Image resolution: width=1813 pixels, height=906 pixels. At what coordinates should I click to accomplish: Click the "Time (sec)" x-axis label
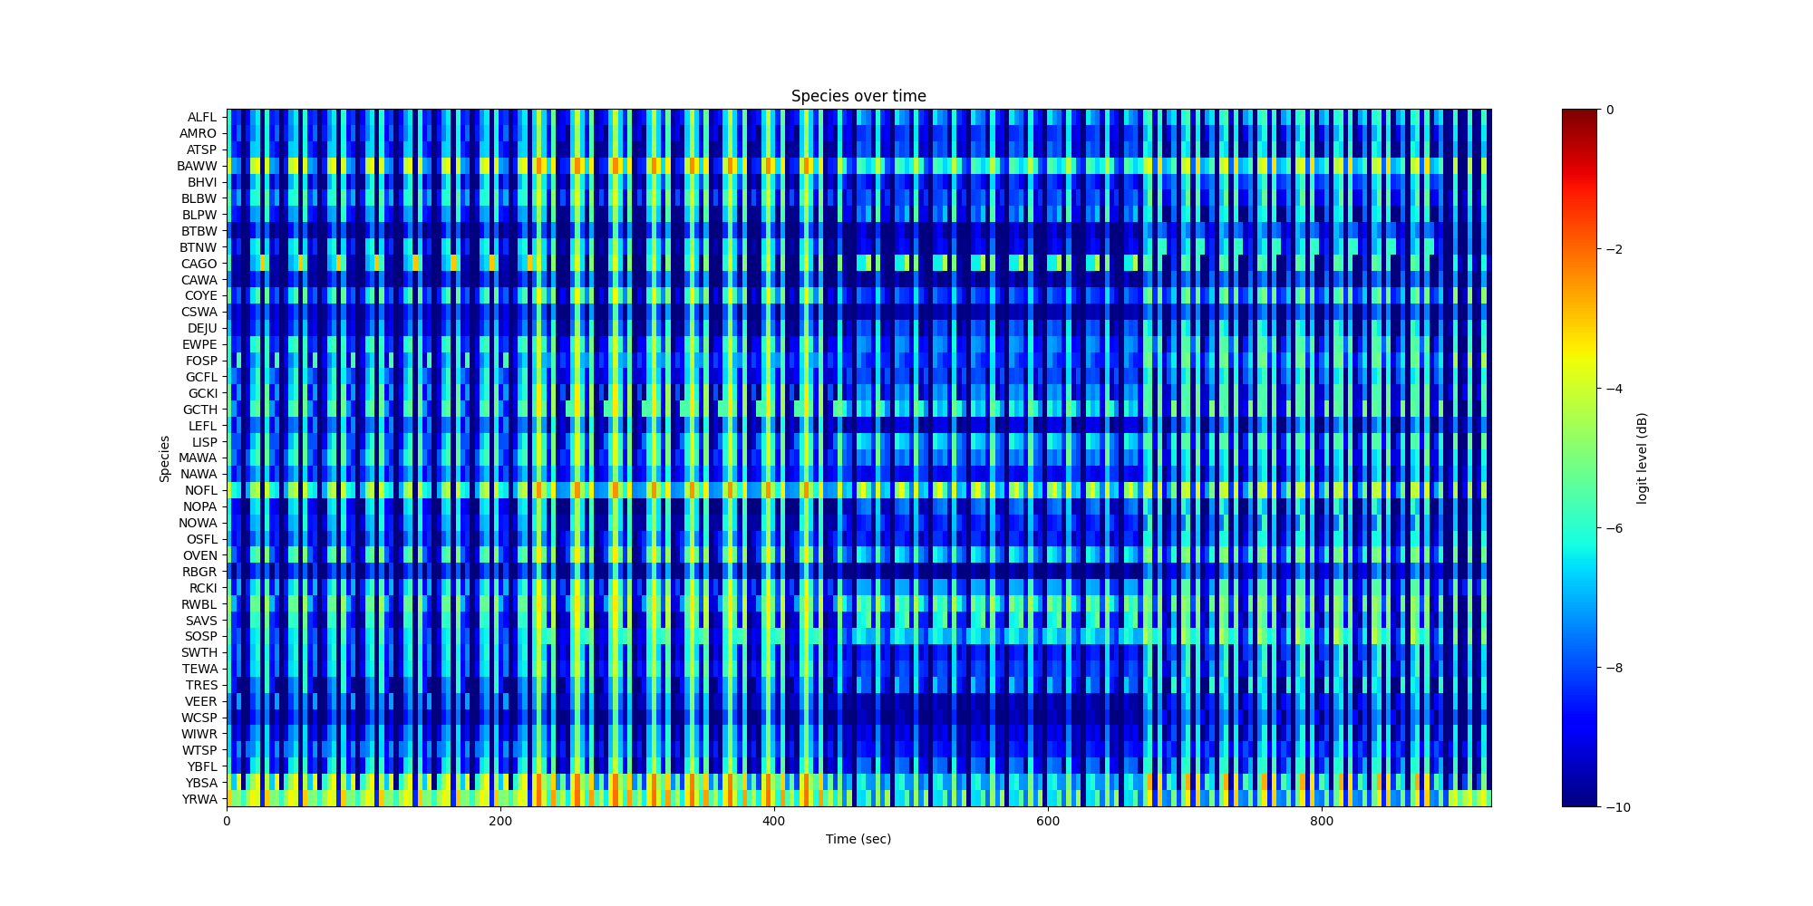(858, 839)
